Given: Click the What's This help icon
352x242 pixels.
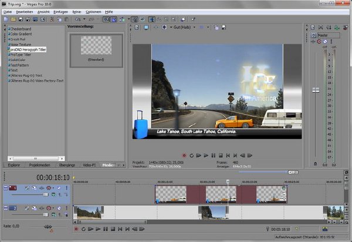Looking at the screenshot, I should [193, 19].
